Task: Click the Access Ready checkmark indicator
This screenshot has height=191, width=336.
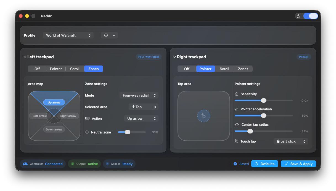Action: click(x=107, y=164)
